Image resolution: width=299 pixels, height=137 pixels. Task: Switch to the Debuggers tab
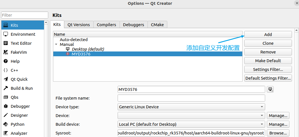pos(133,25)
